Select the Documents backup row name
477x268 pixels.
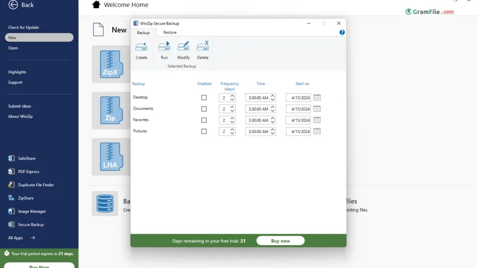click(143, 108)
